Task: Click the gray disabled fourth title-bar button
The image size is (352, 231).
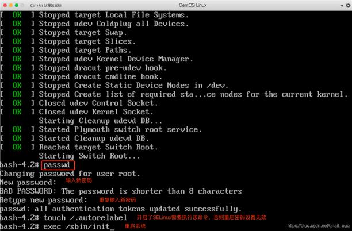Action: coord(22,5)
